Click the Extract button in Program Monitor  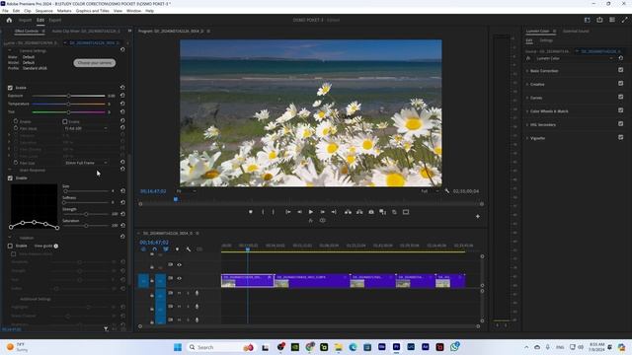tap(359, 212)
